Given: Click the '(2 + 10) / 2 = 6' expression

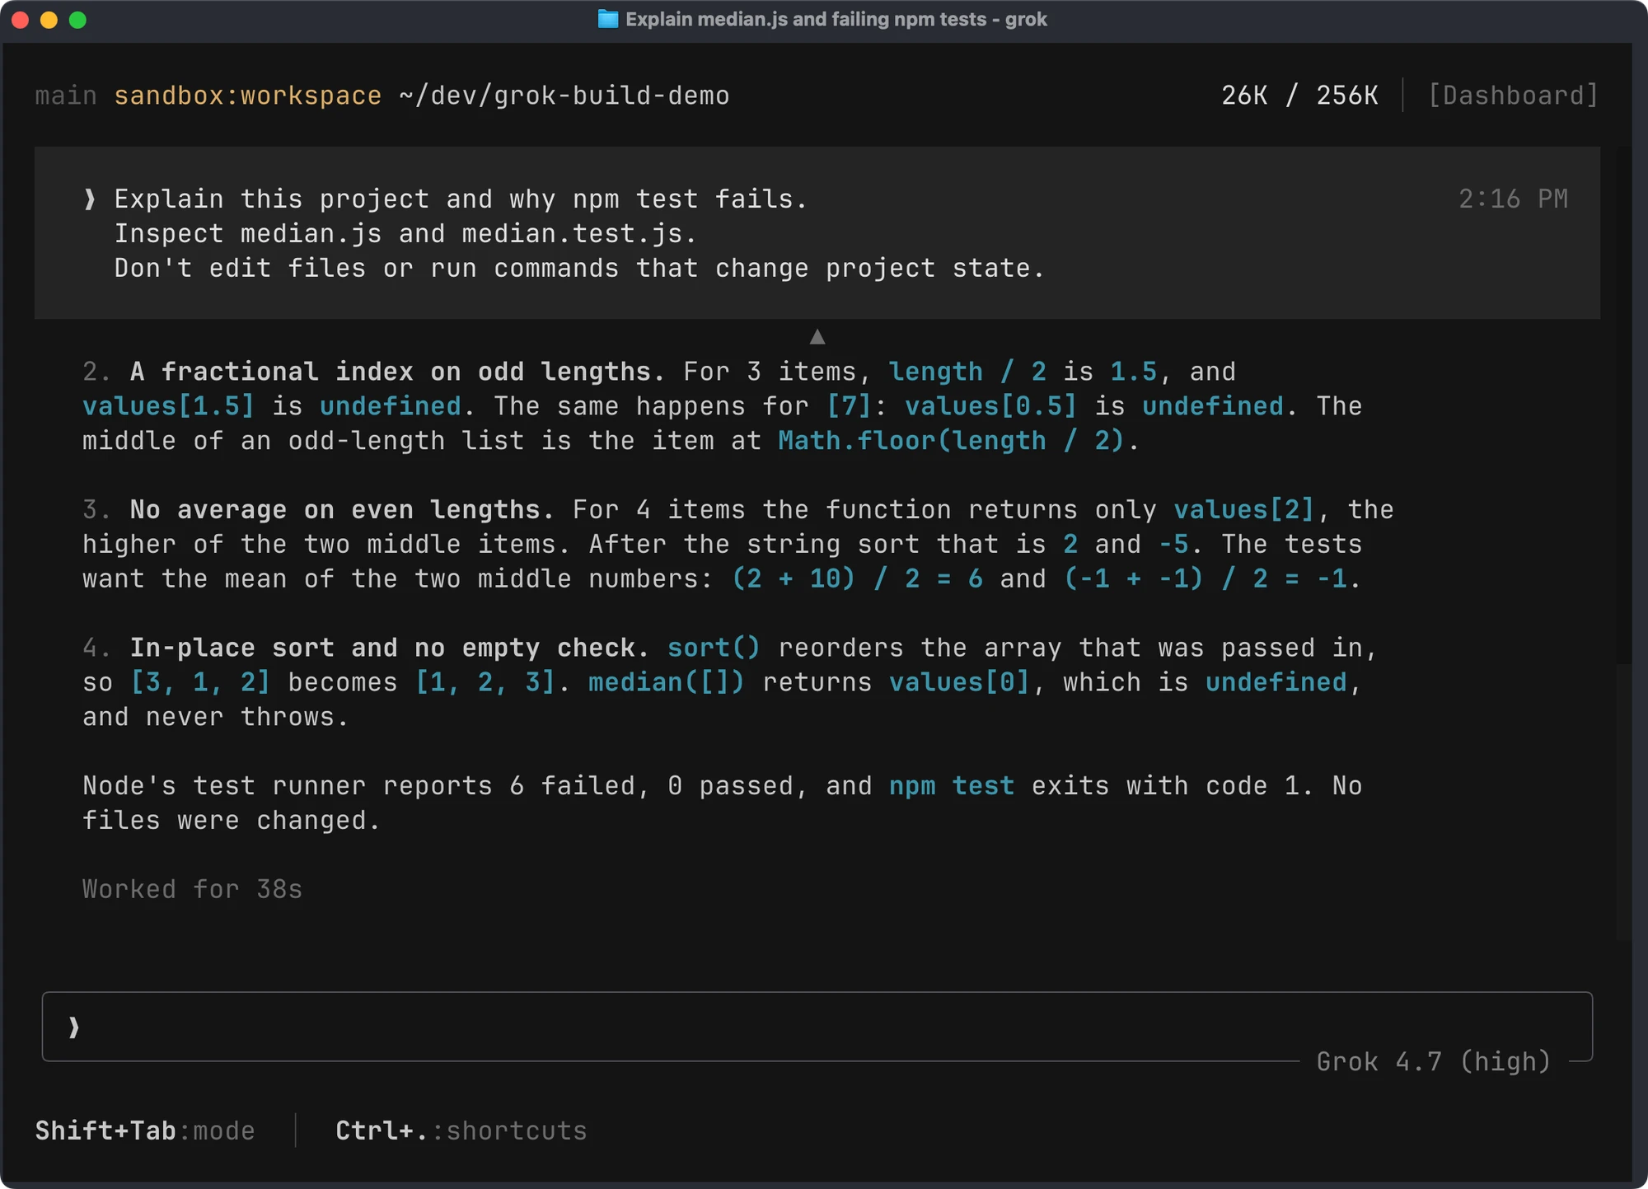Looking at the screenshot, I should click(857, 578).
